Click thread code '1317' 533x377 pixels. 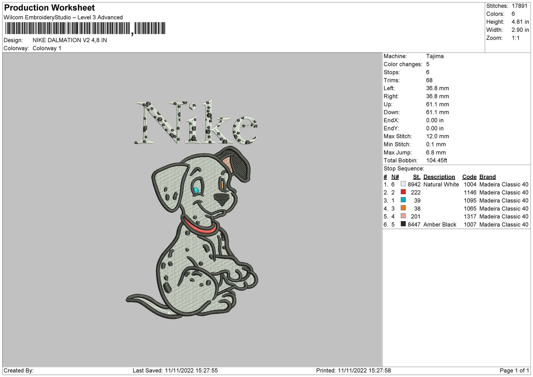(470, 217)
